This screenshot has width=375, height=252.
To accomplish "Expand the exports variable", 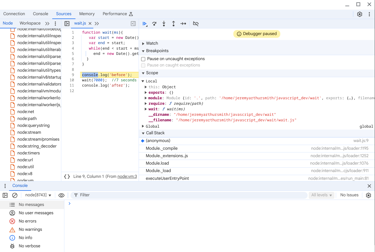I will [146, 92].
